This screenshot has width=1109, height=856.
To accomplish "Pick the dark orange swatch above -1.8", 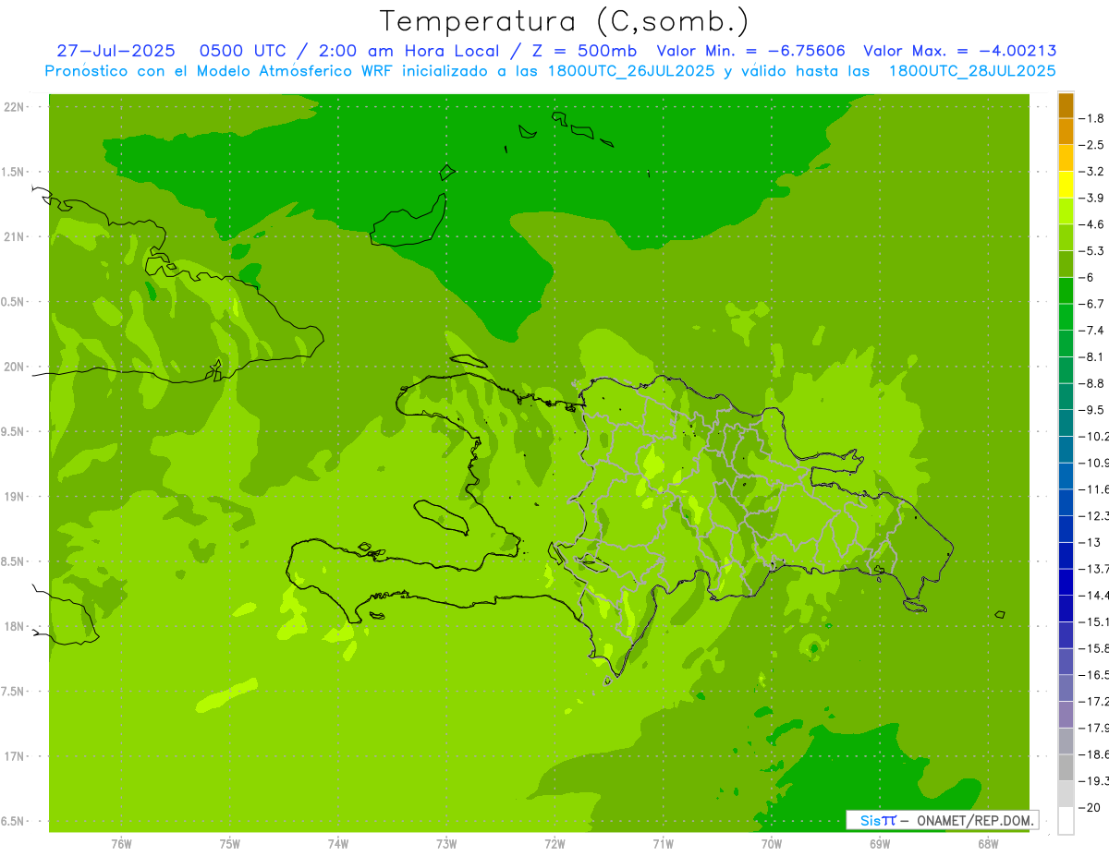I will (x=1066, y=105).
